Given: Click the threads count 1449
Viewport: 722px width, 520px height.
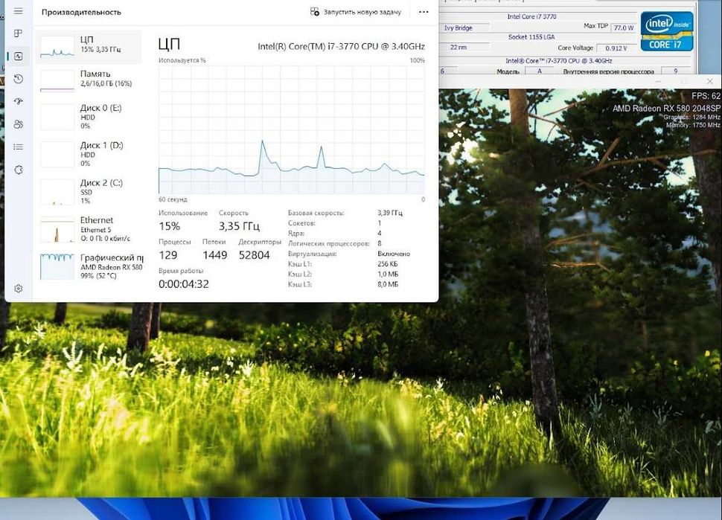Looking at the screenshot, I should (x=215, y=255).
